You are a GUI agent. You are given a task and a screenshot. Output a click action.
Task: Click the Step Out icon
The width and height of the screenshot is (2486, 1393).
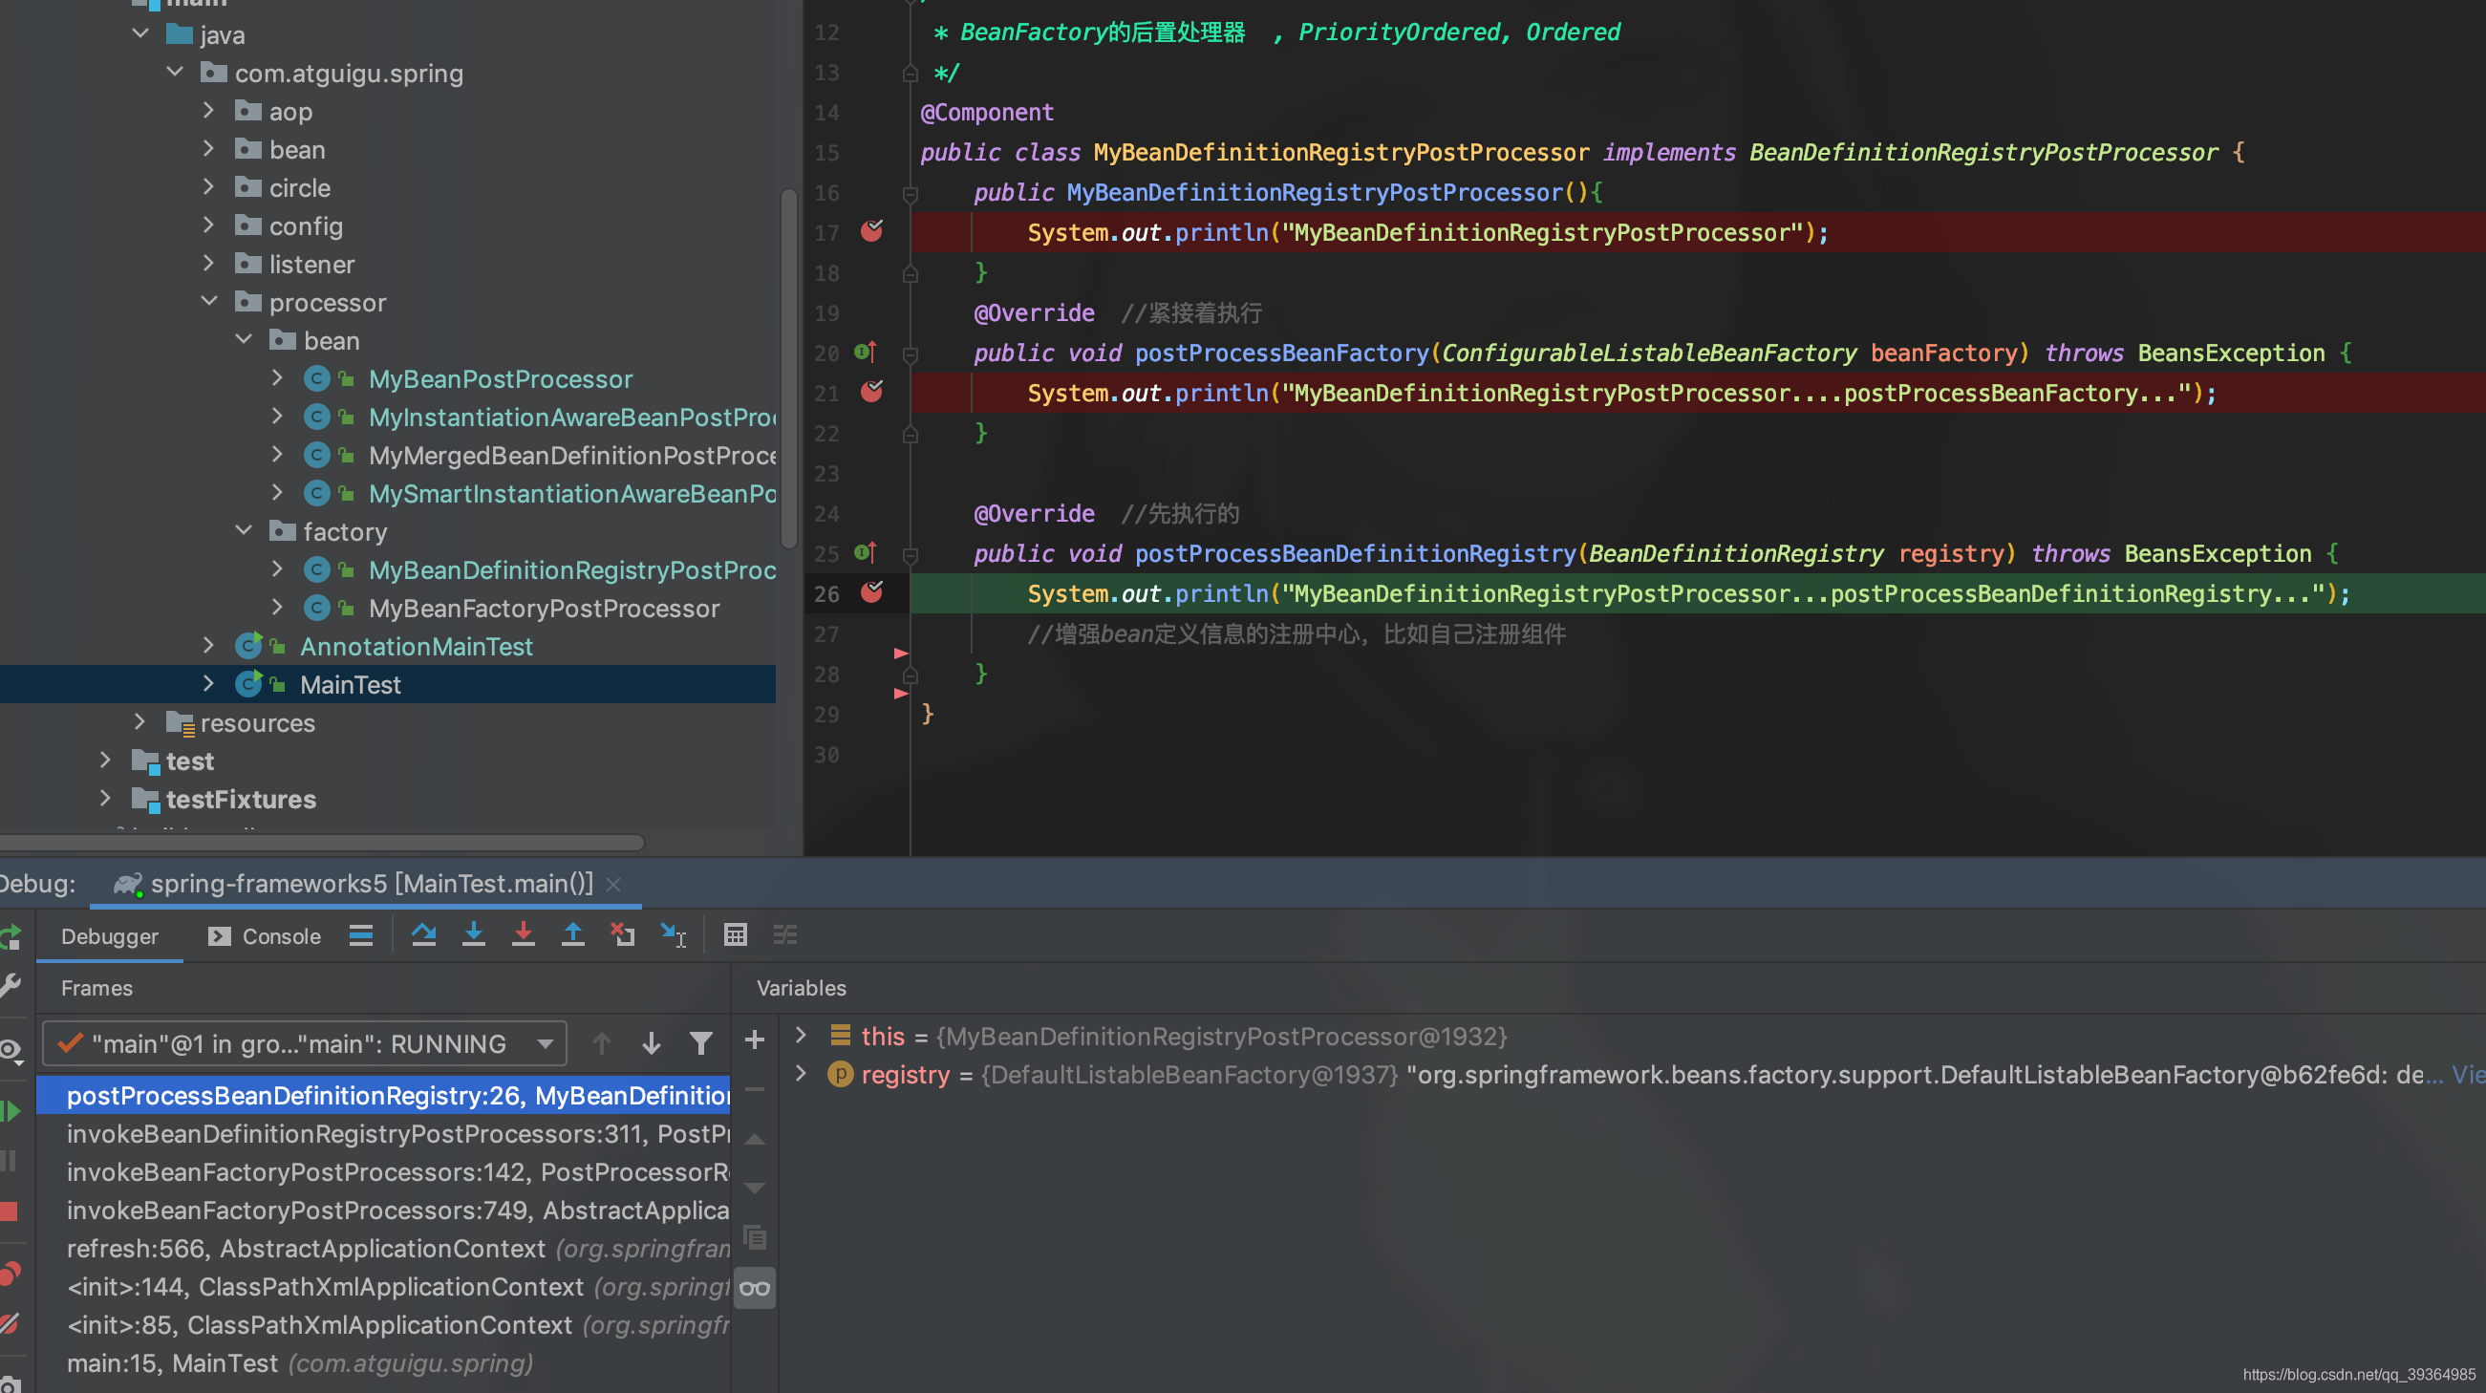[572, 934]
